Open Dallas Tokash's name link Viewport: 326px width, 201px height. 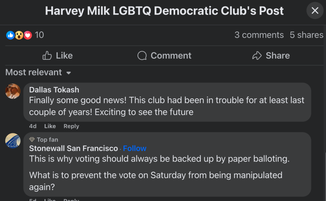click(54, 90)
